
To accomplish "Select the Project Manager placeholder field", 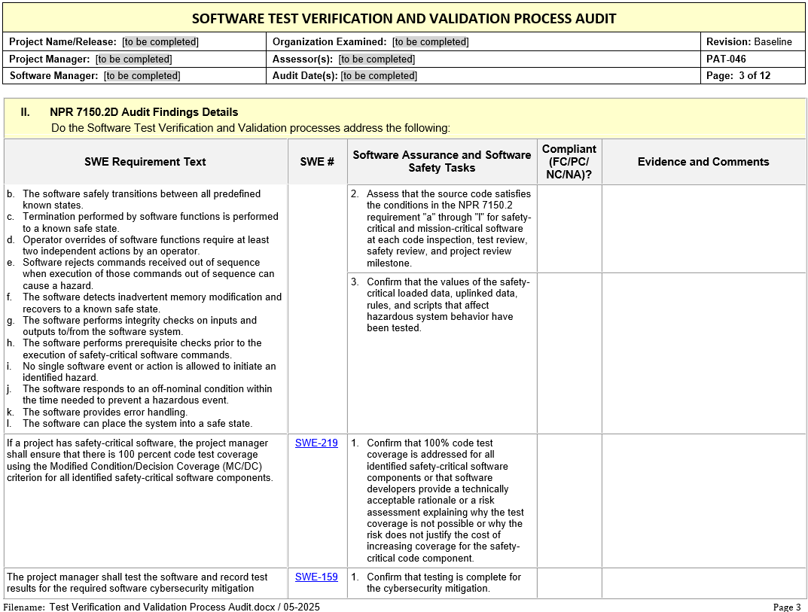I will [133, 59].
